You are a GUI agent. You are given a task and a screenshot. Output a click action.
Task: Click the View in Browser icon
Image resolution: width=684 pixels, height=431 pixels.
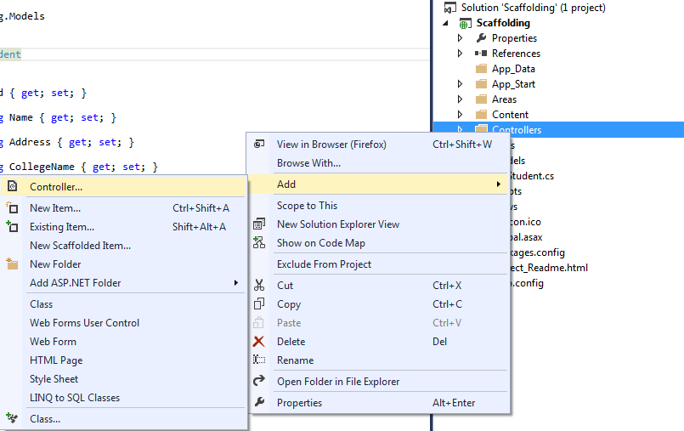pos(259,145)
